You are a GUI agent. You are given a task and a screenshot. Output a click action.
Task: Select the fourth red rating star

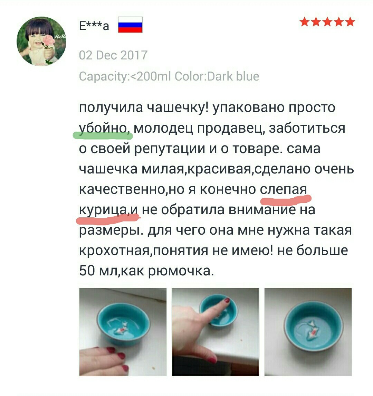tap(339, 22)
